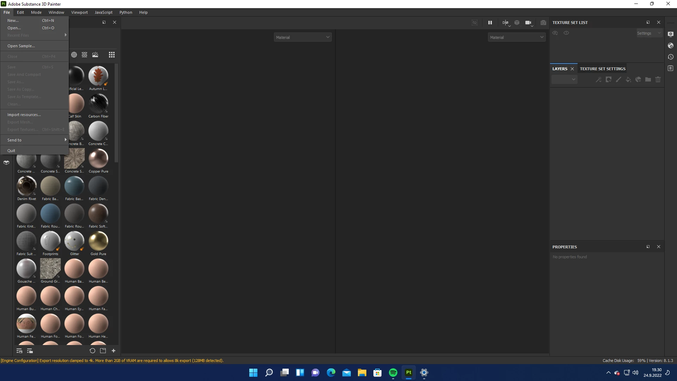Open the History clock icon
Viewport: 677px width, 381px height.
point(671,57)
